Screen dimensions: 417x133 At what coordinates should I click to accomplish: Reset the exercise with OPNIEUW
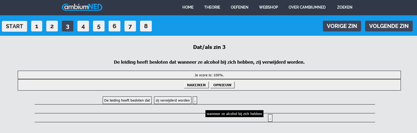tap(222, 85)
